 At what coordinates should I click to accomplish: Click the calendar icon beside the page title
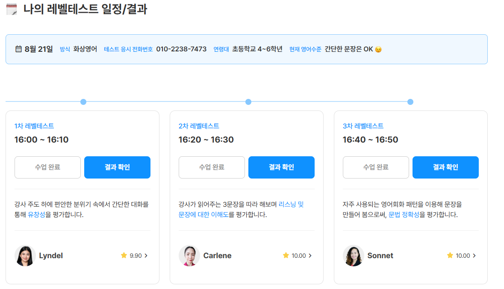(x=12, y=9)
